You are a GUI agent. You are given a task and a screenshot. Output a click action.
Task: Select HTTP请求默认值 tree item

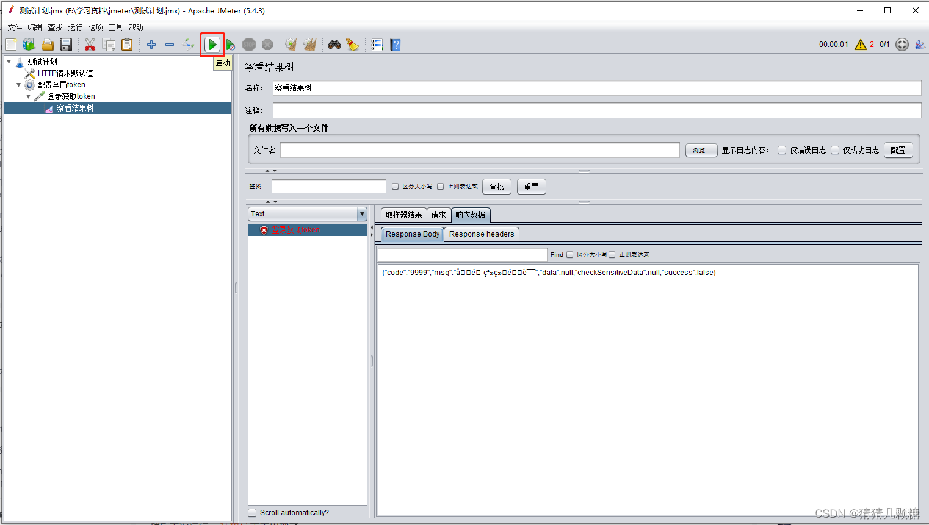65,73
